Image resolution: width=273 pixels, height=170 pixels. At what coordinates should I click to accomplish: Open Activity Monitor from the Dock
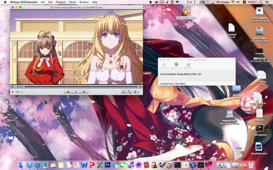tap(201, 165)
